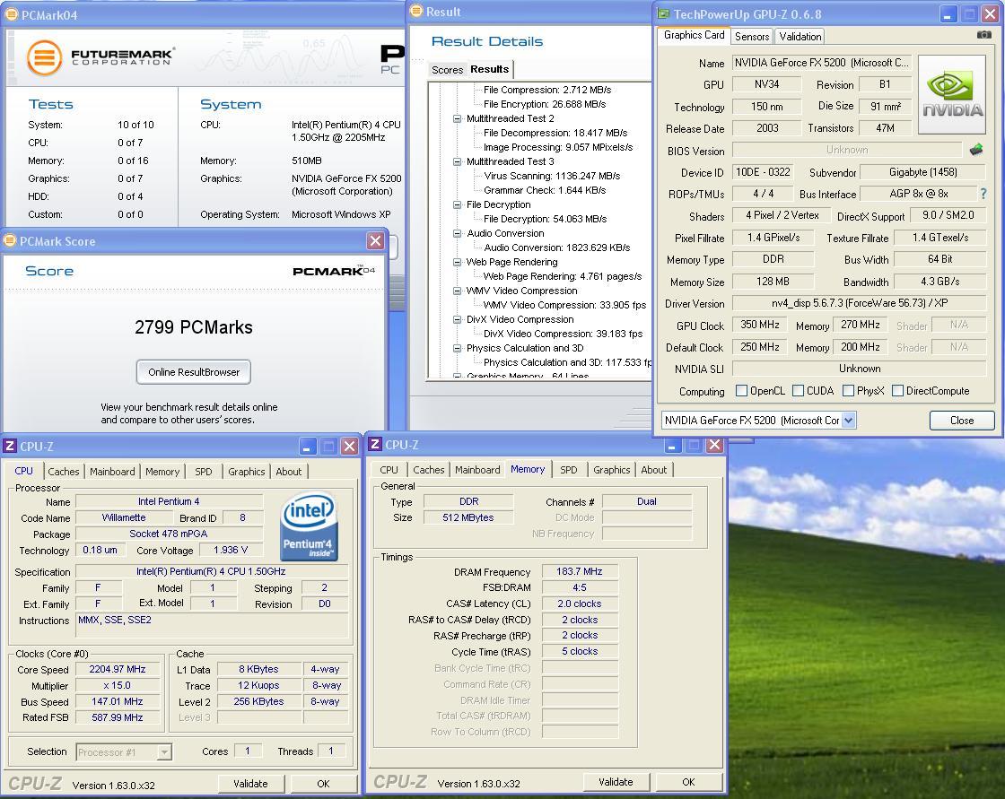This screenshot has height=799, width=1005.
Task: Click the CPU-Z icon in Memory window title
Action: [376, 444]
